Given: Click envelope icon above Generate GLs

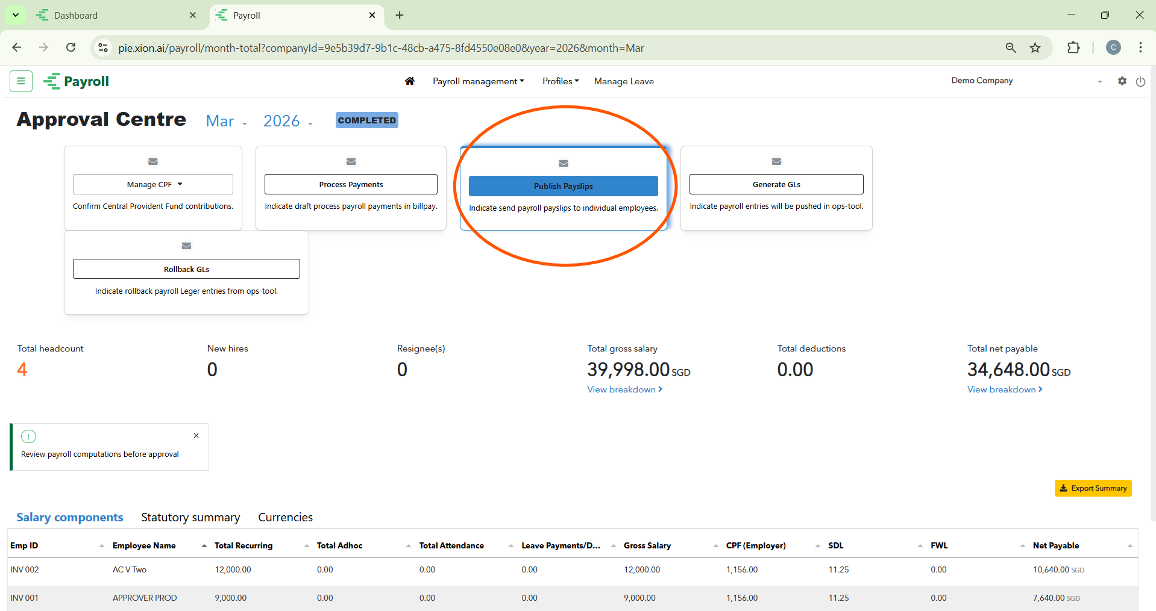Looking at the screenshot, I should point(776,161).
